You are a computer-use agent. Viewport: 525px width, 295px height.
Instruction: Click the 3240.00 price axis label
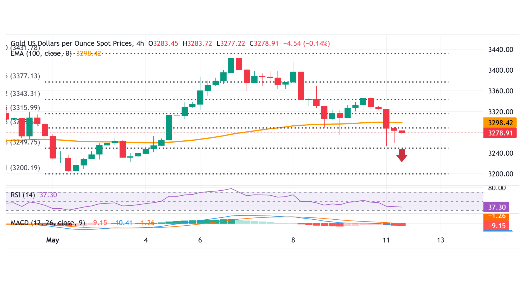point(501,153)
